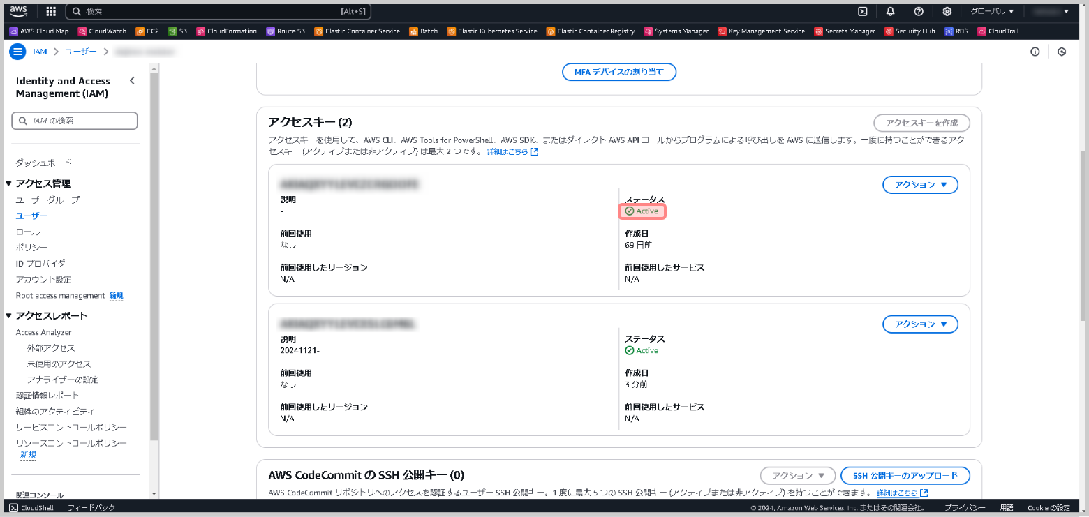Open 詳細はこちら link in access key section

point(512,151)
